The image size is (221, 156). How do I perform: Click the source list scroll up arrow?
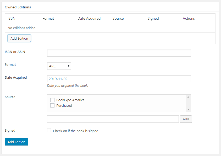coord(188,97)
